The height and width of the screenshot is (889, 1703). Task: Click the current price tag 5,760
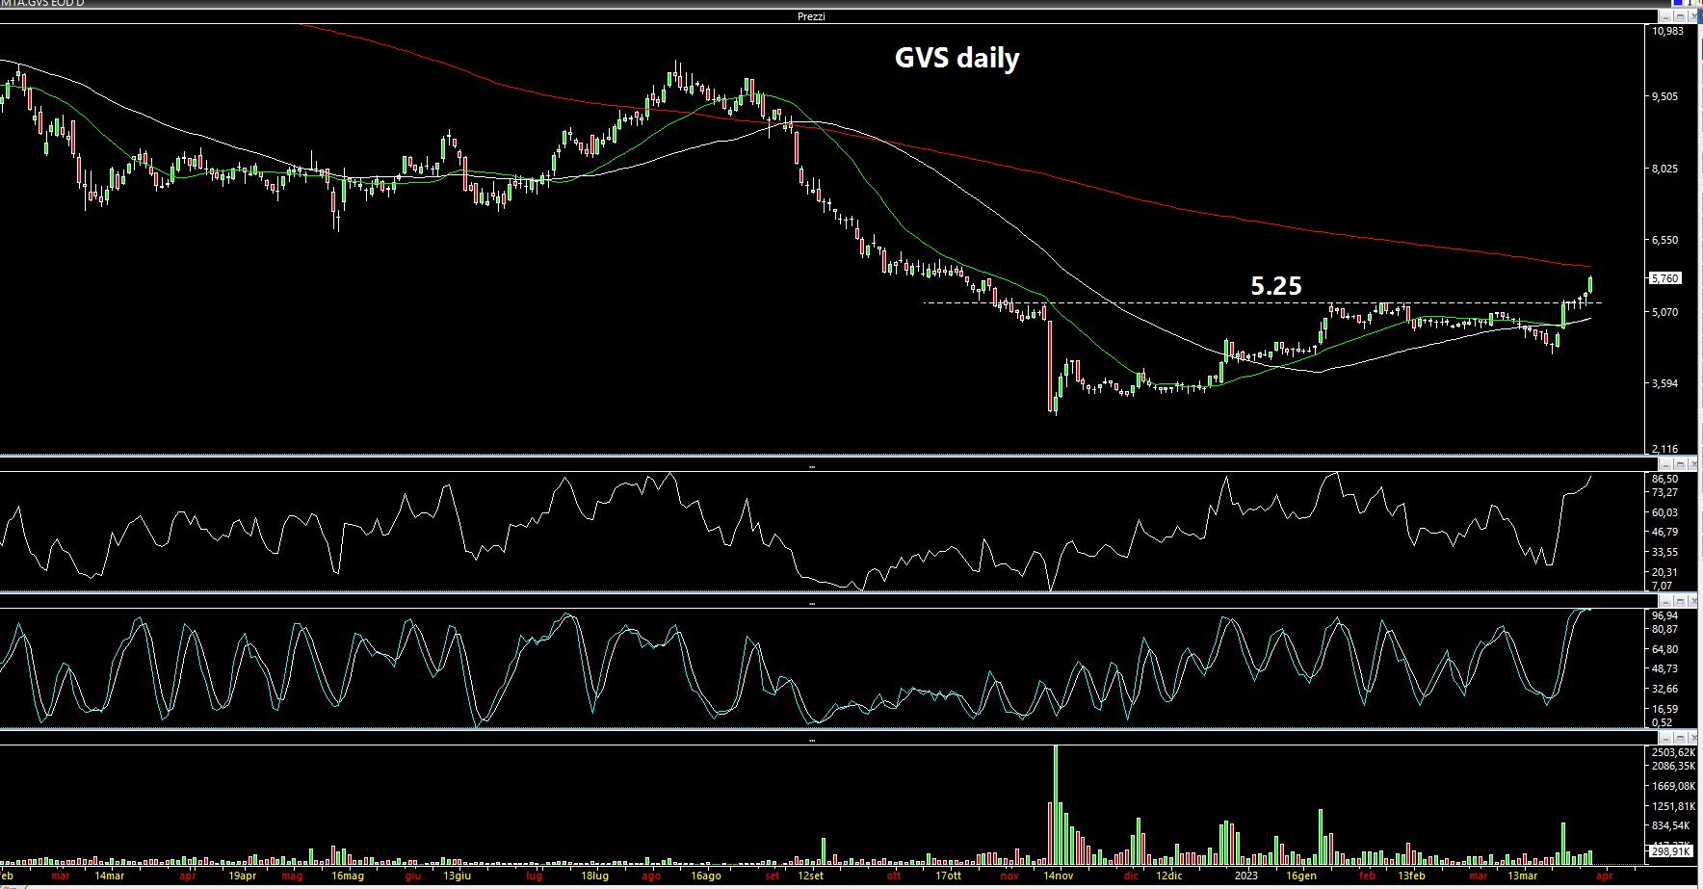coord(1665,278)
